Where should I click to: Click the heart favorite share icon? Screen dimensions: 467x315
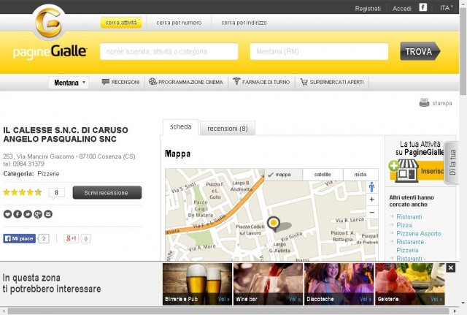(x=7, y=214)
